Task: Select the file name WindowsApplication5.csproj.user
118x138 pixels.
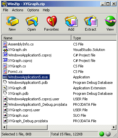Action: pyautogui.click(x=34, y=99)
